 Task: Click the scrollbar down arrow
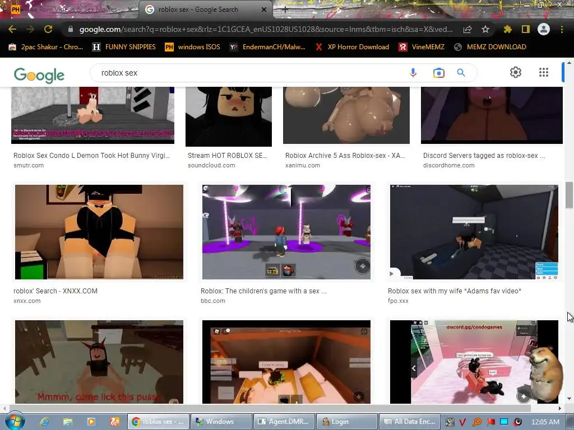569,399
